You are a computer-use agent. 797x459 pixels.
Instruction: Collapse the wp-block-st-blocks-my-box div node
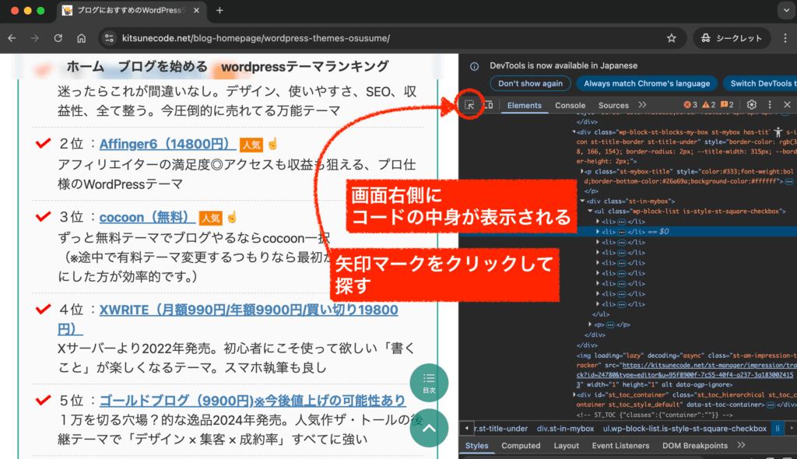coord(574,132)
